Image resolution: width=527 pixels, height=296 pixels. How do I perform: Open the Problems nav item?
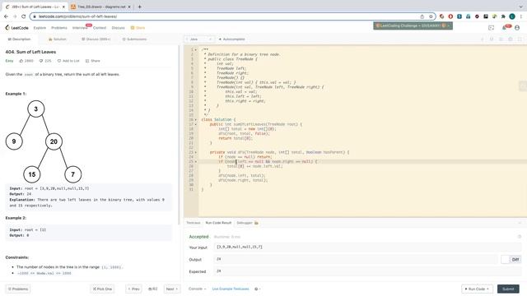[x=59, y=28]
